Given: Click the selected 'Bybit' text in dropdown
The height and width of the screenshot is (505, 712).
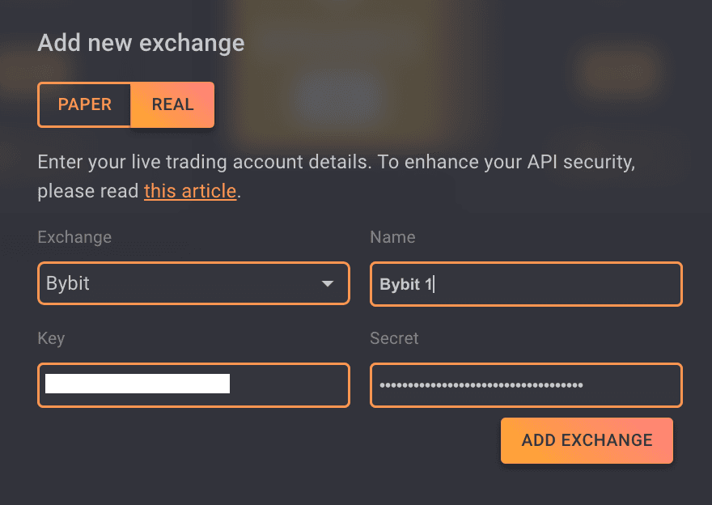Looking at the screenshot, I should [68, 284].
